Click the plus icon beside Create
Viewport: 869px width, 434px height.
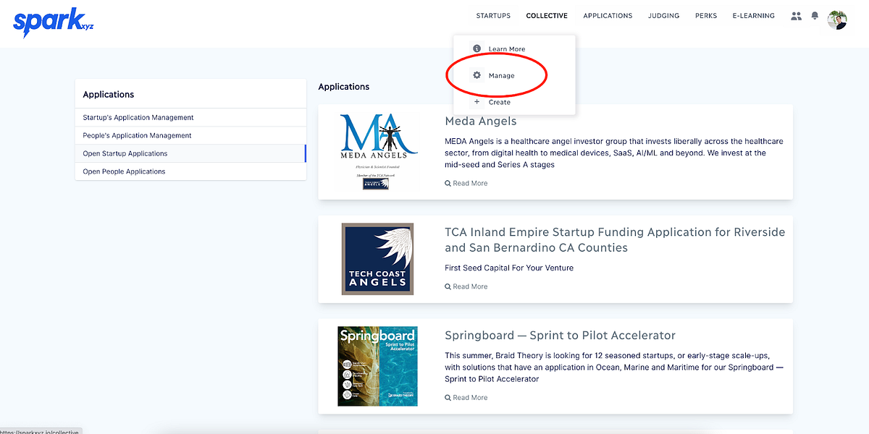click(477, 101)
